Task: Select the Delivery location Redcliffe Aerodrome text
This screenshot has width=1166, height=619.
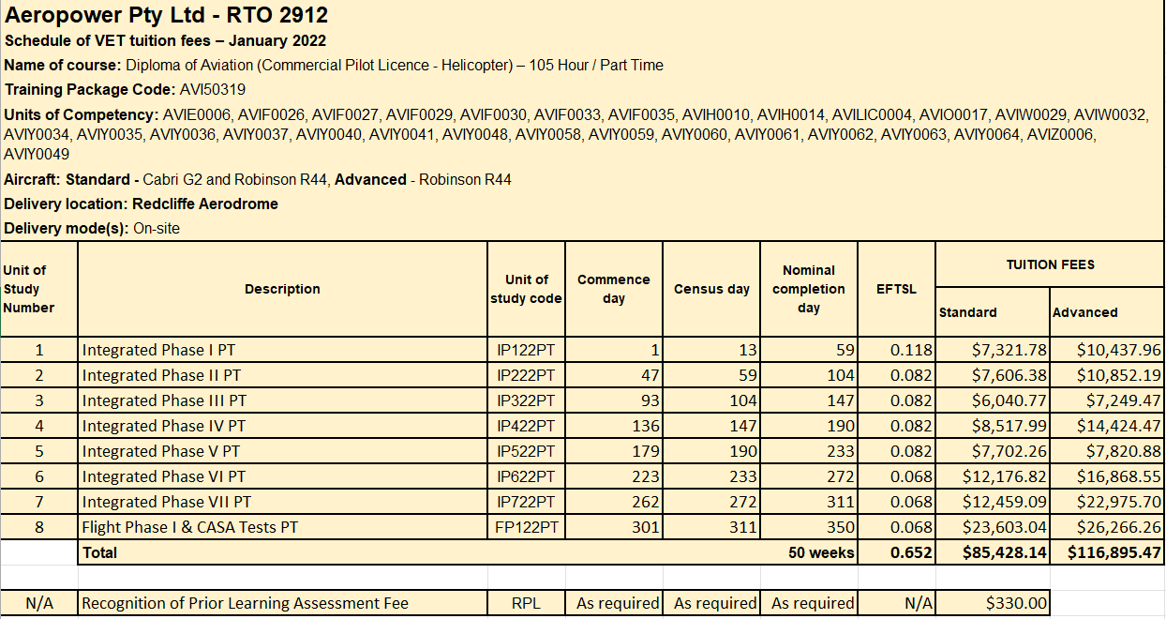Action: click(141, 204)
